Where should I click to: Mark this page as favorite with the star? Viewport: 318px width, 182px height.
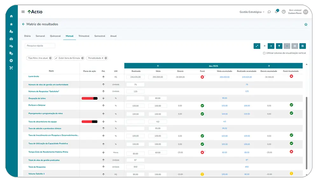click(x=306, y=24)
